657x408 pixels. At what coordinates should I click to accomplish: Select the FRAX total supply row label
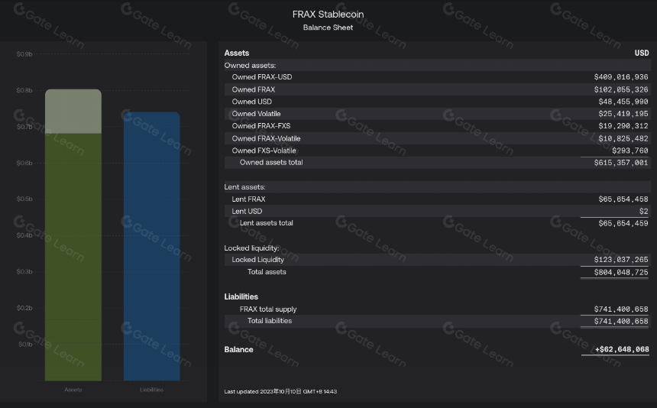268,309
